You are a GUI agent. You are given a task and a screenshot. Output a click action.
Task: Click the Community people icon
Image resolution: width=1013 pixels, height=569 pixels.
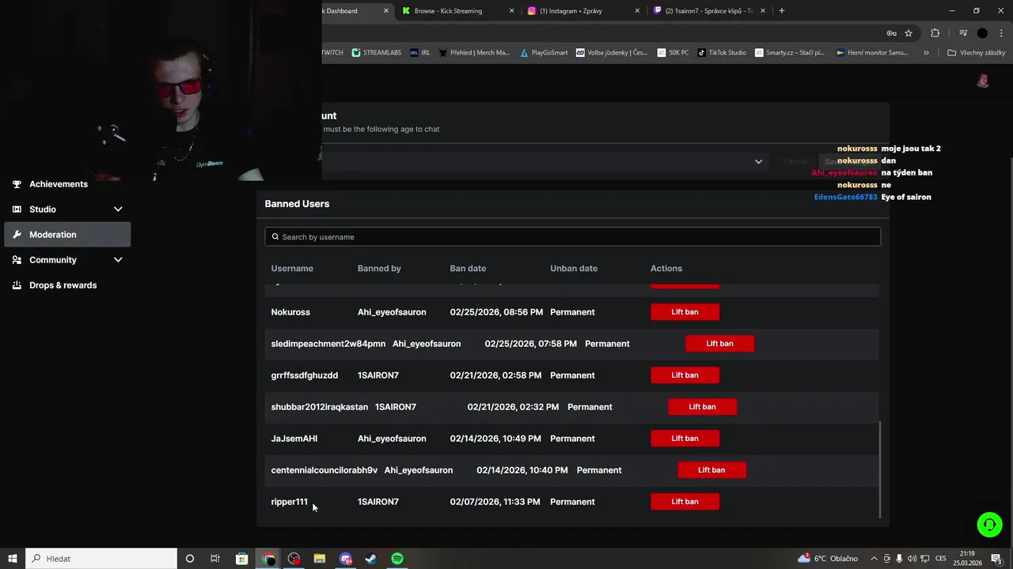(17, 260)
